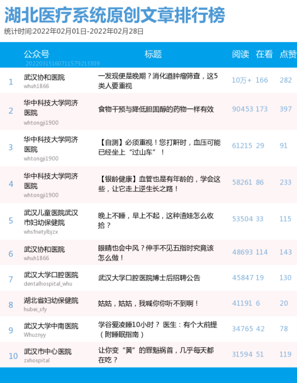297x383 pixels.
Task: Click the like count 282 in row 1
Action: click(286, 80)
